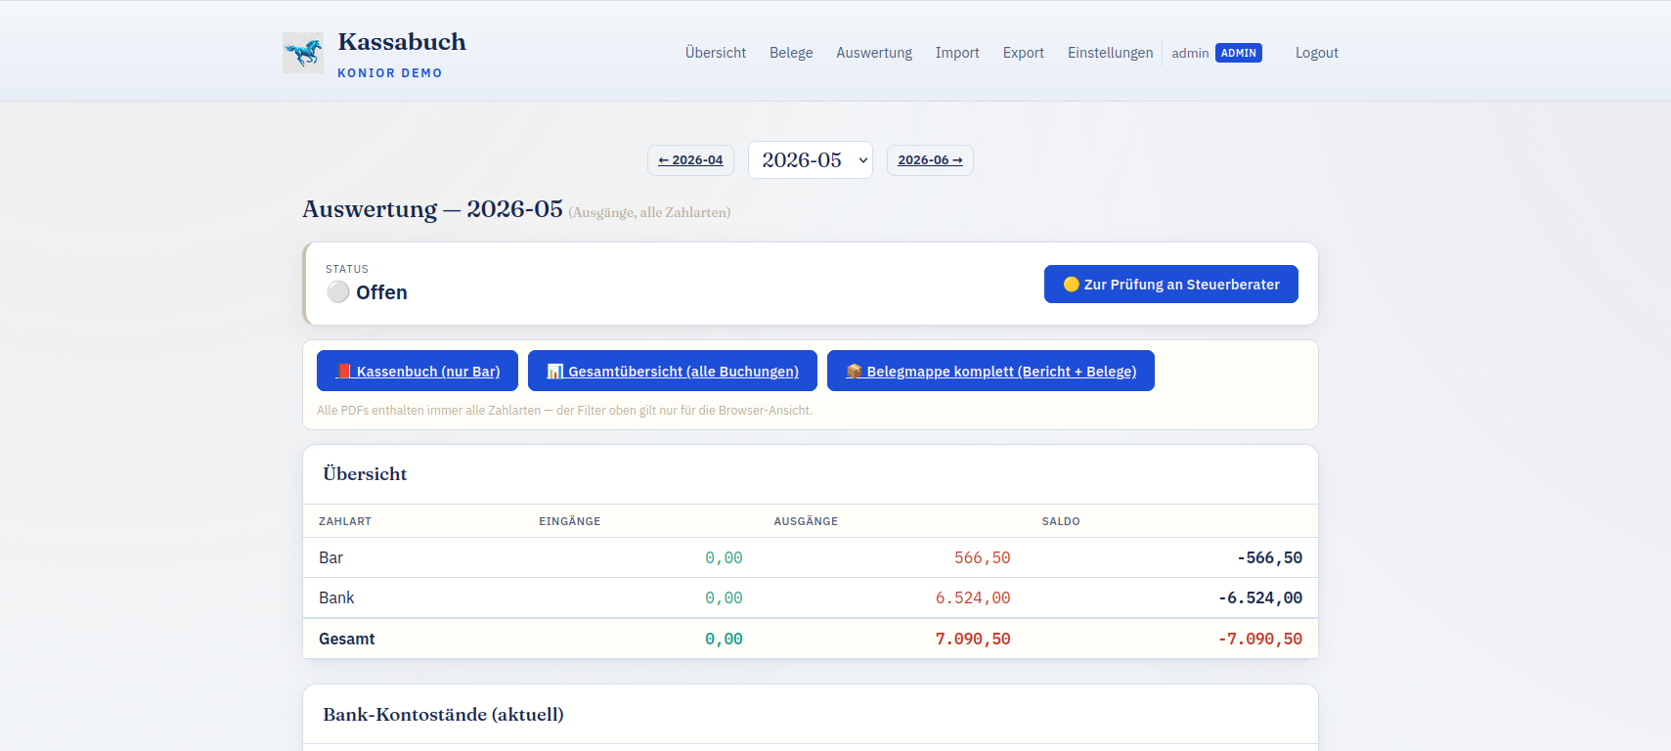Screen dimensions: 1671x751
Task: Click the AUSGÄNGE column header
Action: pyautogui.click(x=806, y=521)
